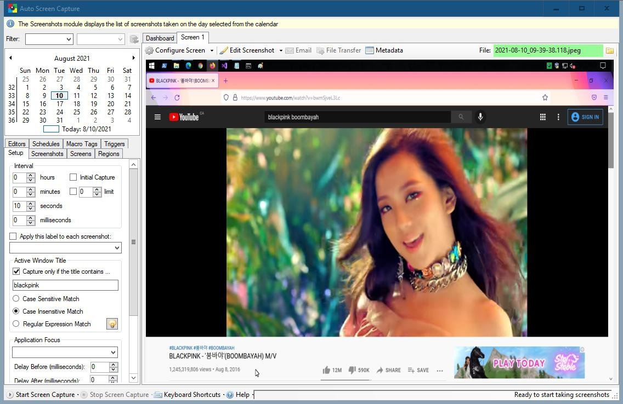Click microphone voice search icon in preview
Screen dimensions: 623x404
[x=480, y=117]
